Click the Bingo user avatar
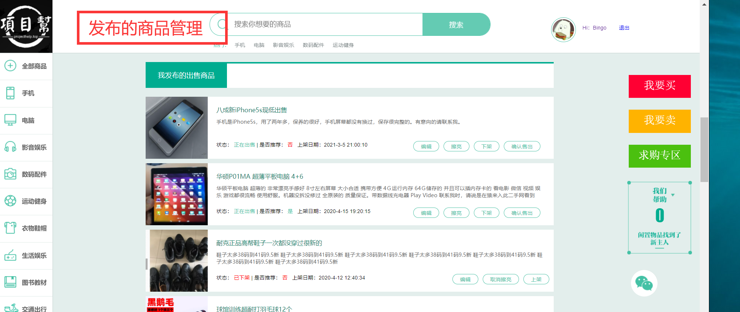Screen dimensions: 740x312 (x=563, y=30)
